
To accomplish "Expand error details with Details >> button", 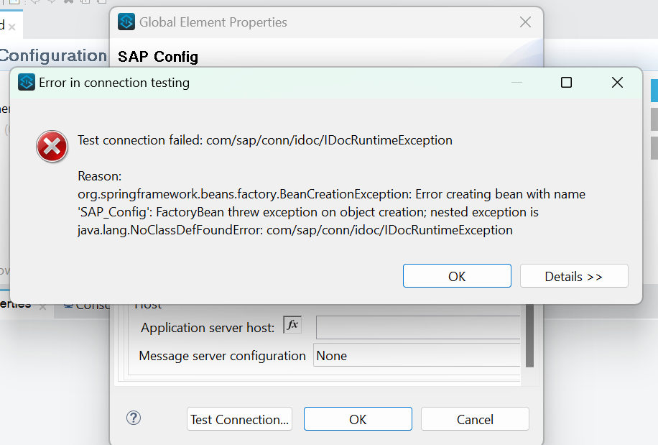I will (x=573, y=276).
